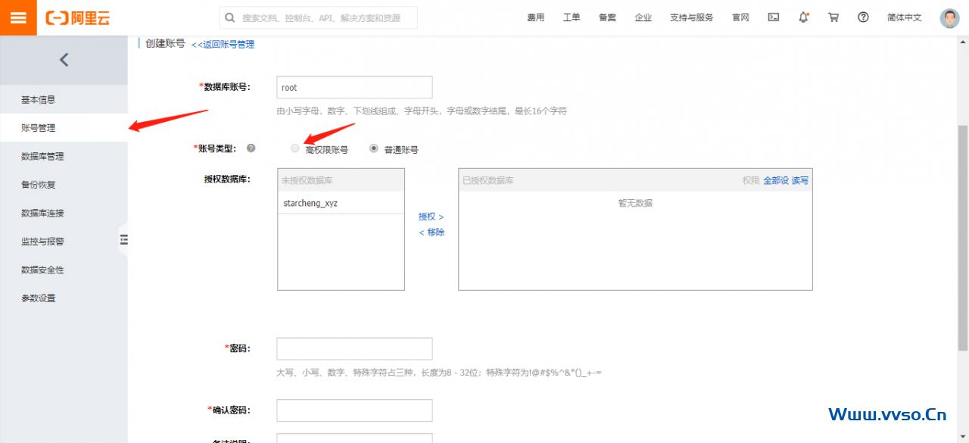Screen dimensions: 969x443
Task: Click the 密码 input field
Action: coord(354,349)
